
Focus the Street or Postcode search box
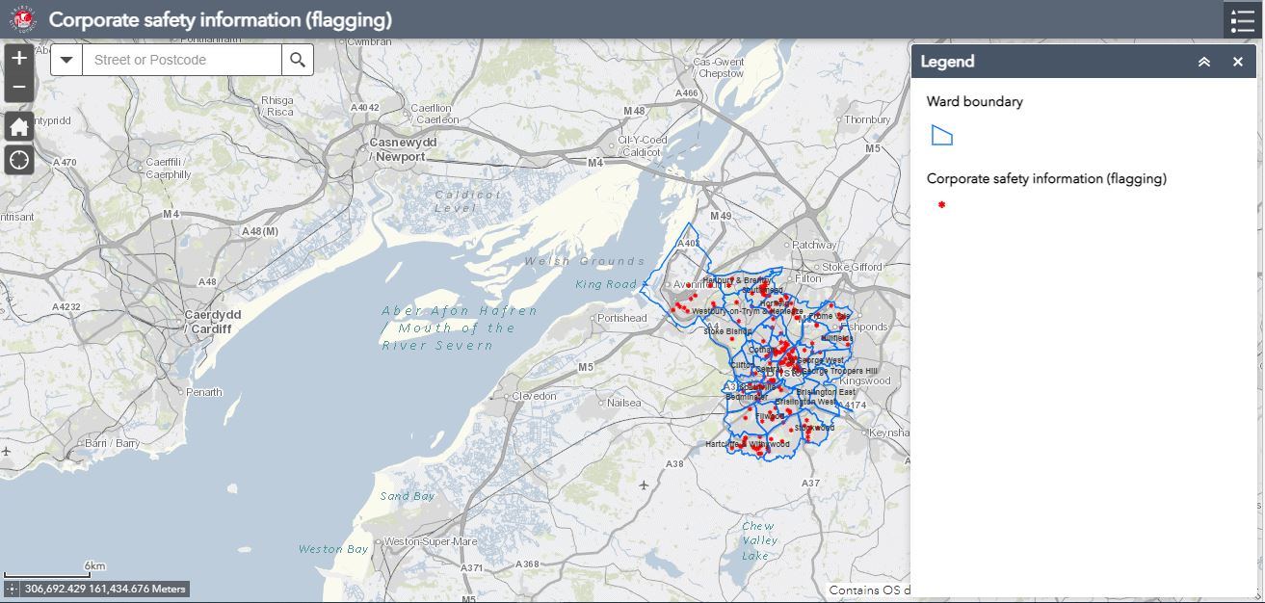point(182,60)
